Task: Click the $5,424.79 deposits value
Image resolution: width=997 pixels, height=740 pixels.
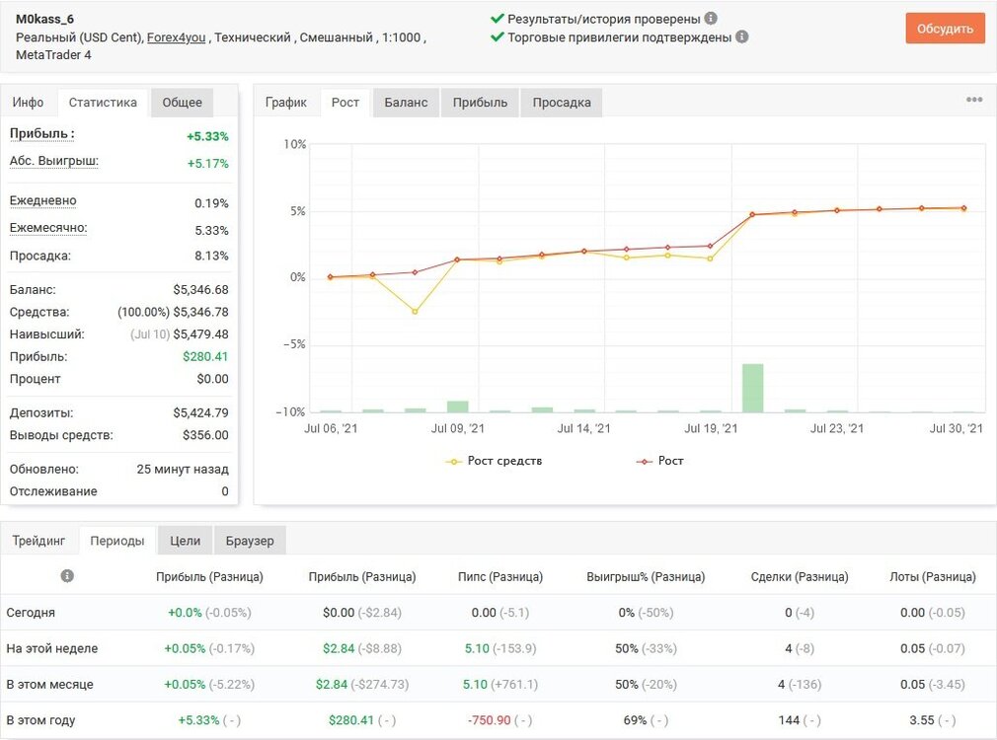Action: pos(201,413)
